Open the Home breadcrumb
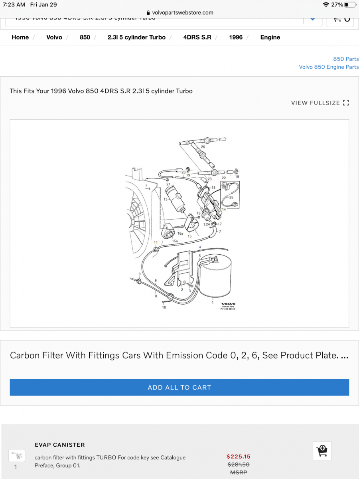Image resolution: width=359 pixels, height=479 pixels. (x=20, y=37)
